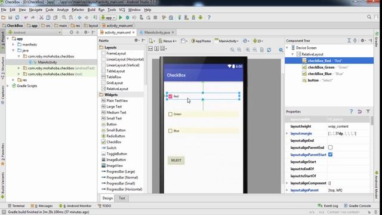Click the layout breadcrumb in navigation bar
The height and width of the screenshot is (215, 382).
(x=91, y=26)
